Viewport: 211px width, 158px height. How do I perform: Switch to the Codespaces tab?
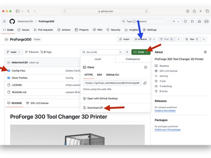133,59
